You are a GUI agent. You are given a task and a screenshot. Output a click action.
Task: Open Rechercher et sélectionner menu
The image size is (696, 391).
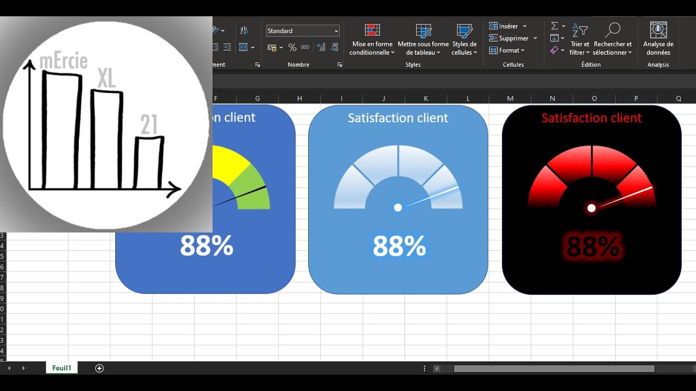[613, 40]
